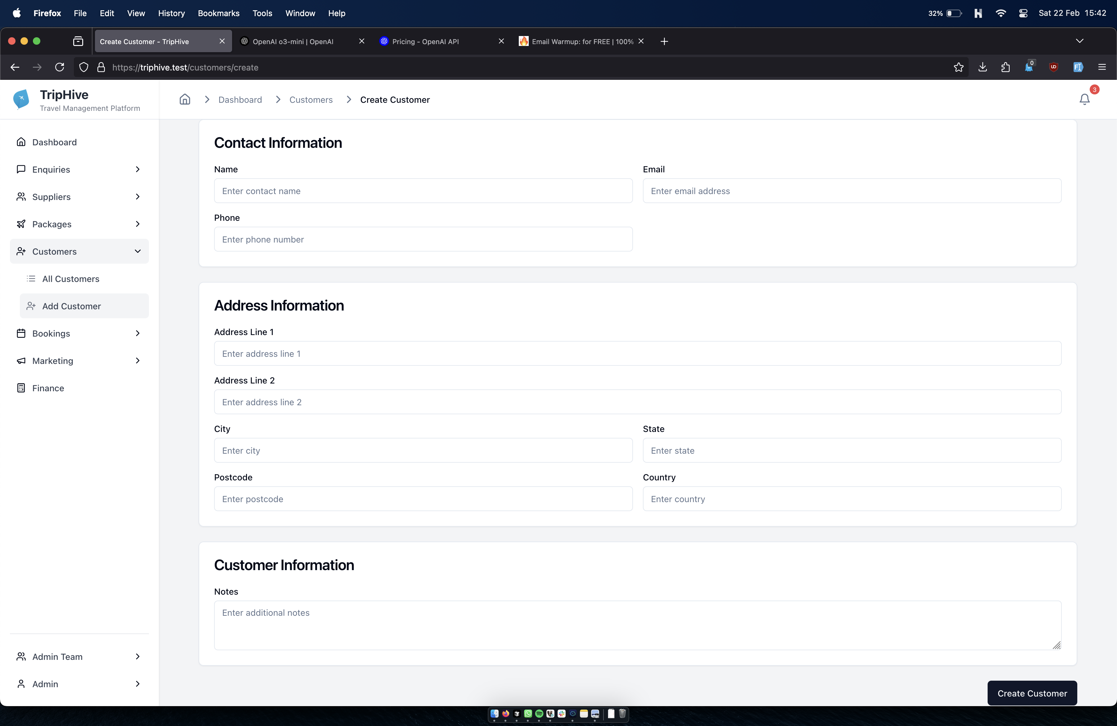Open the Firefox hamburger menu
This screenshot has height=726, width=1117.
pyautogui.click(x=1102, y=67)
